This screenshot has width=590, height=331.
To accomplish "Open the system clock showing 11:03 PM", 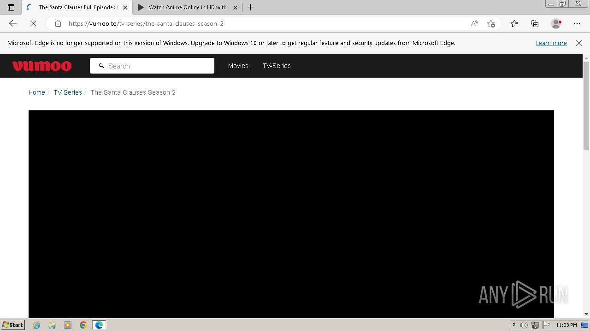I will (x=566, y=325).
